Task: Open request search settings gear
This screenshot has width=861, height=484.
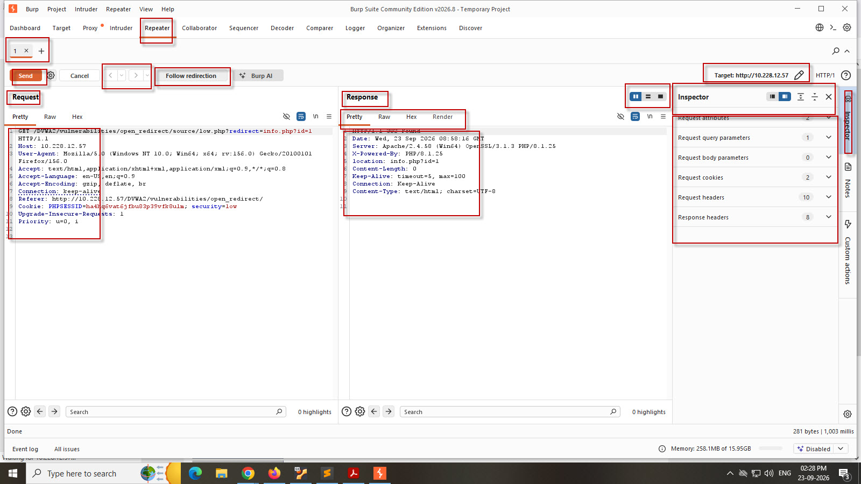Action: [26, 411]
